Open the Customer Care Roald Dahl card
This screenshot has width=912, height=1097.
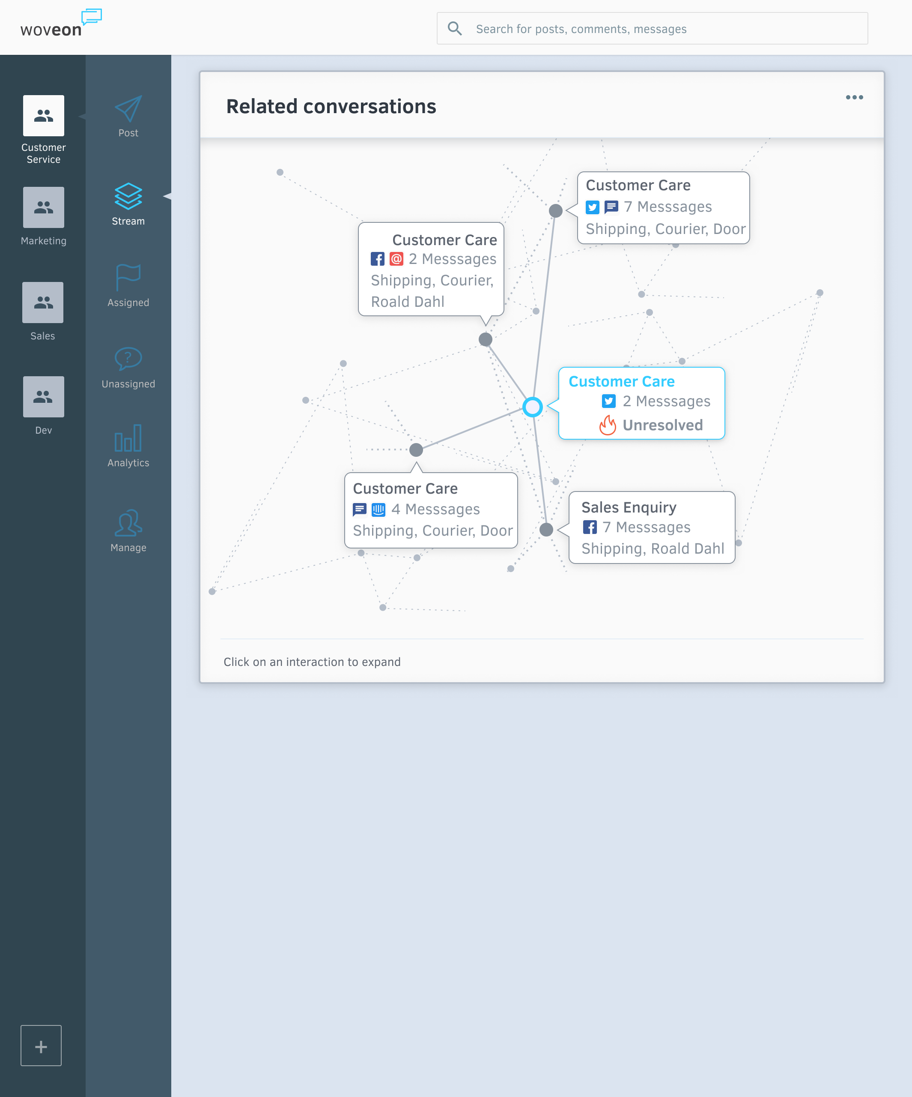(x=431, y=270)
